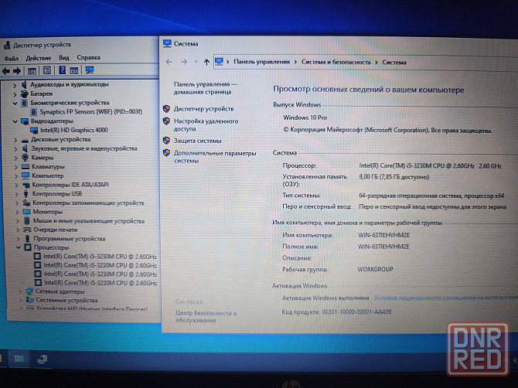This screenshot has width=518, height=388.
Task: Click the help question-mark toolbar icon
Action: click(62, 70)
